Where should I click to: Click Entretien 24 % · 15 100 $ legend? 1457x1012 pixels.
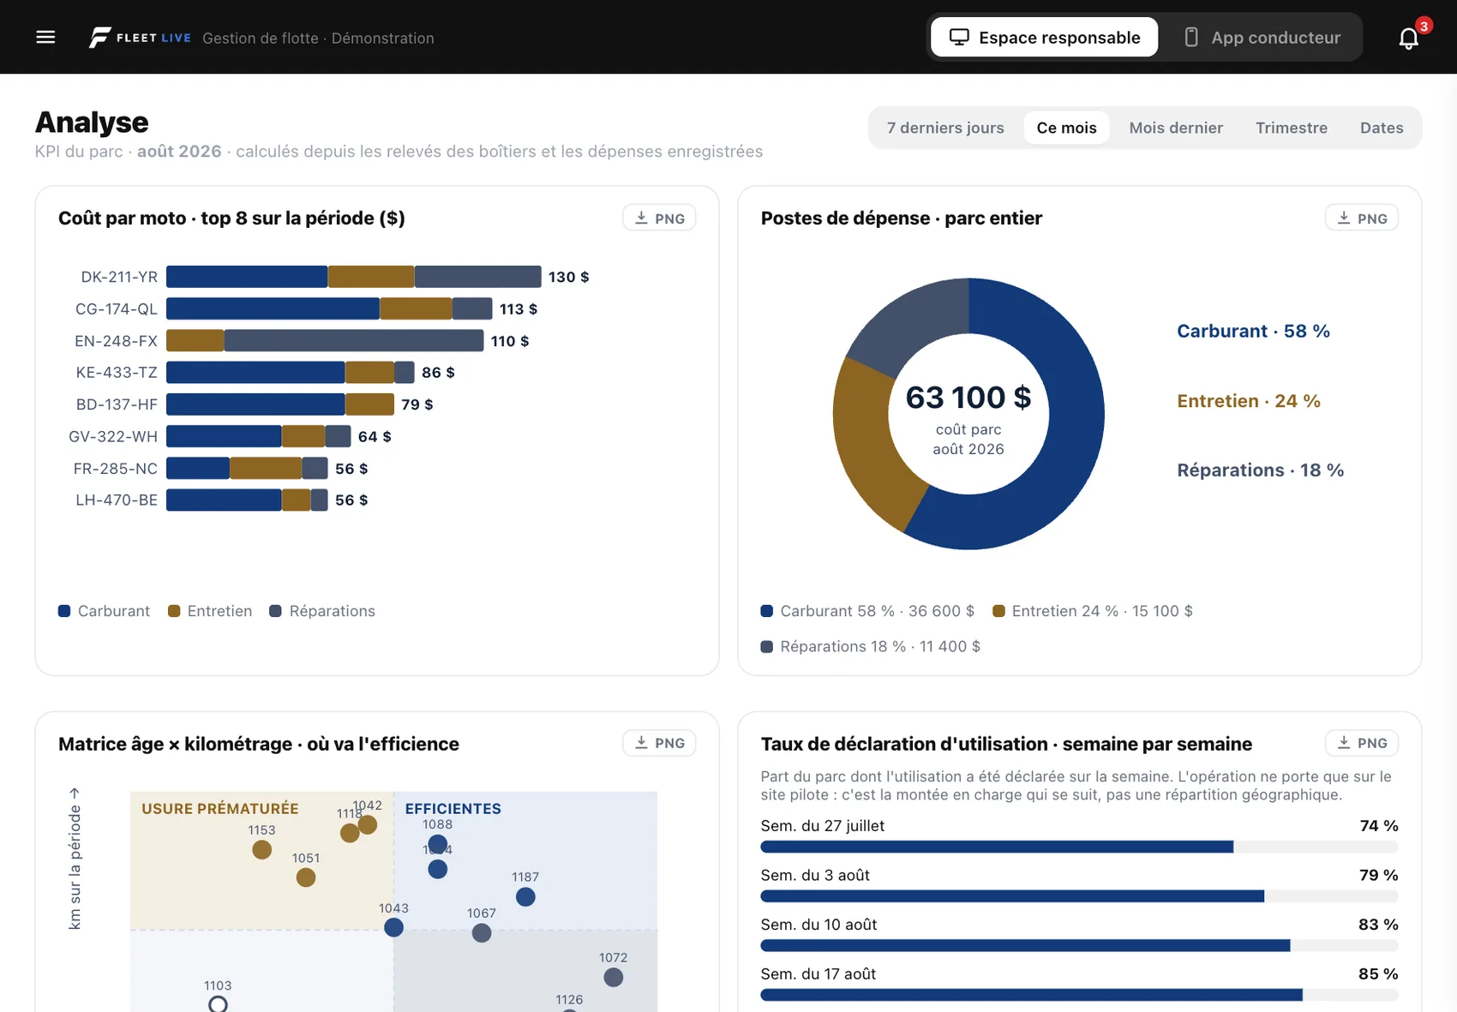[x=1093, y=611]
